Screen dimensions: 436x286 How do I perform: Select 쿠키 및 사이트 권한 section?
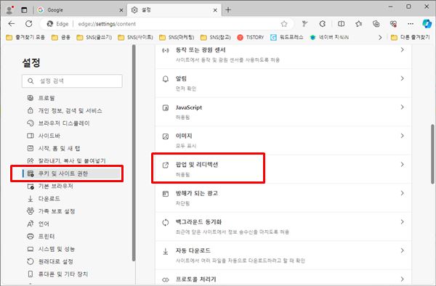71,173
